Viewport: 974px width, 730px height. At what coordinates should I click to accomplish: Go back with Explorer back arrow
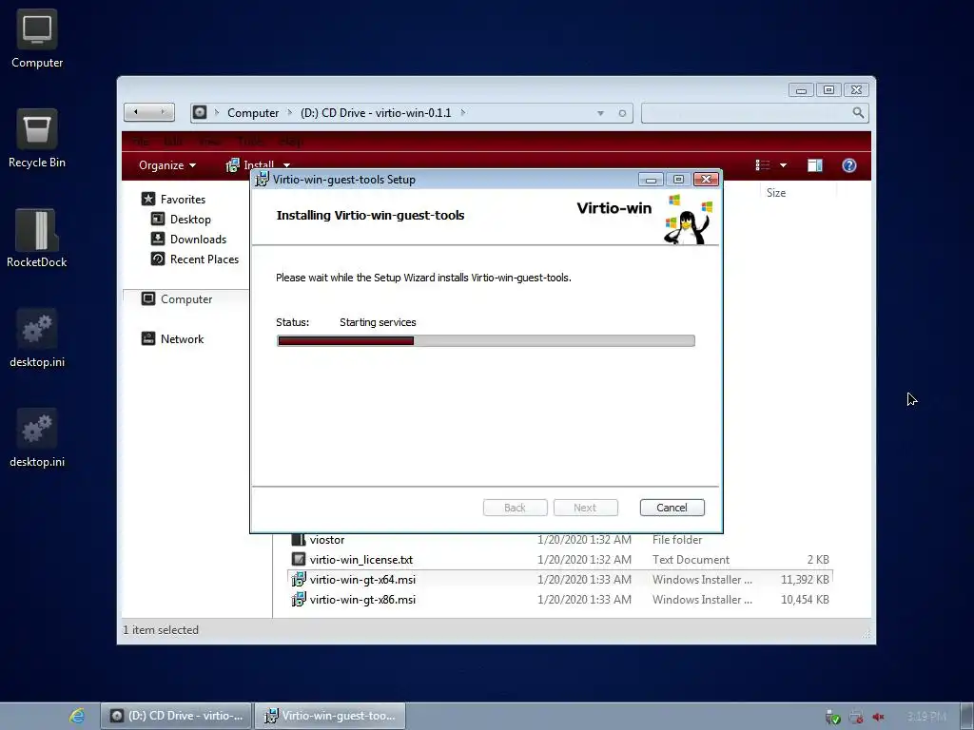pyautogui.click(x=136, y=112)
